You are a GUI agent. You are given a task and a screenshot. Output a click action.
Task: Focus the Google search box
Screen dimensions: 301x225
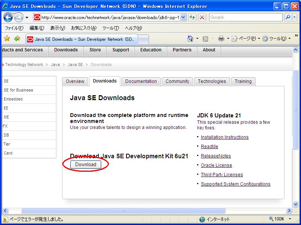pyautogui.click(x=246, y=17)
